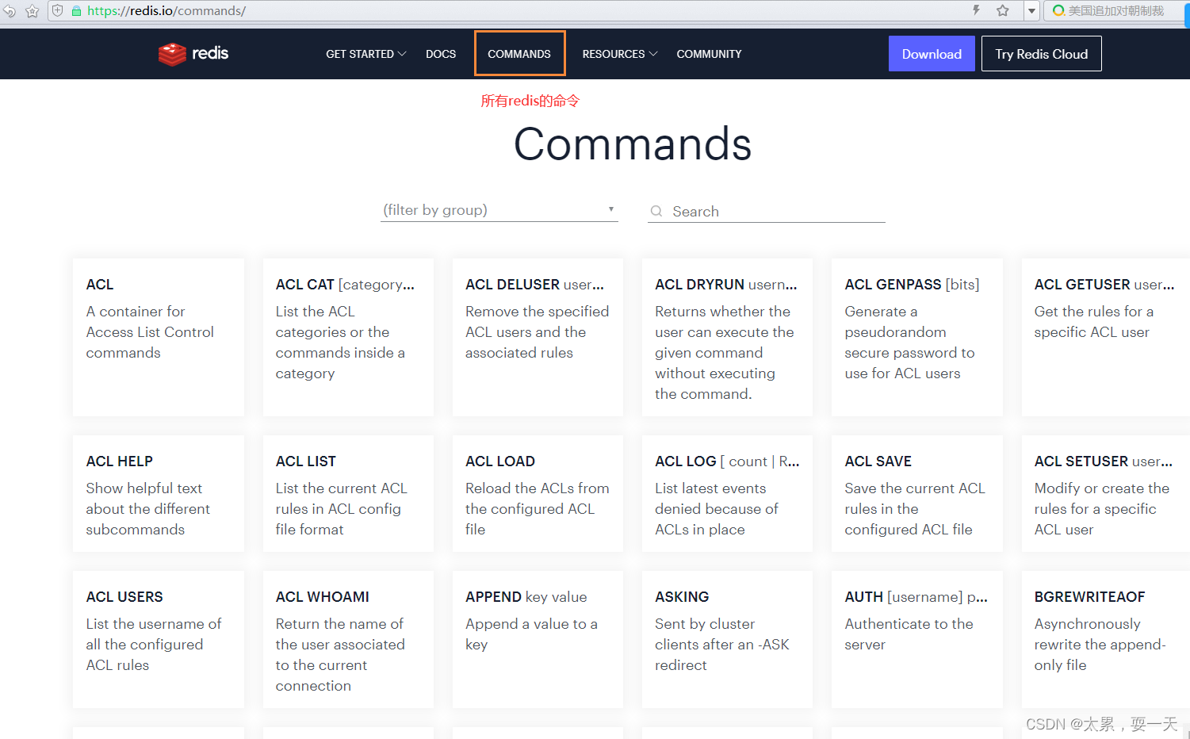Image resolution: width=1190 pixels, height=739 pixels.
Task: Open the ACL USERS command card
Action: click(159, 639)
